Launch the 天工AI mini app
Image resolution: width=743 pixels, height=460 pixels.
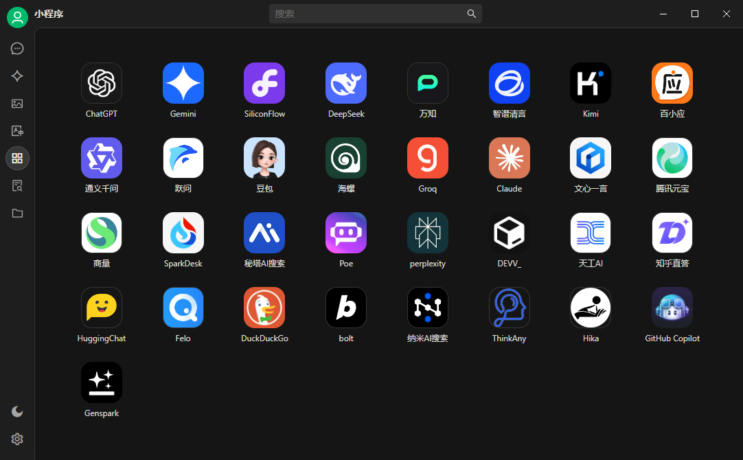tap(591, 233)
